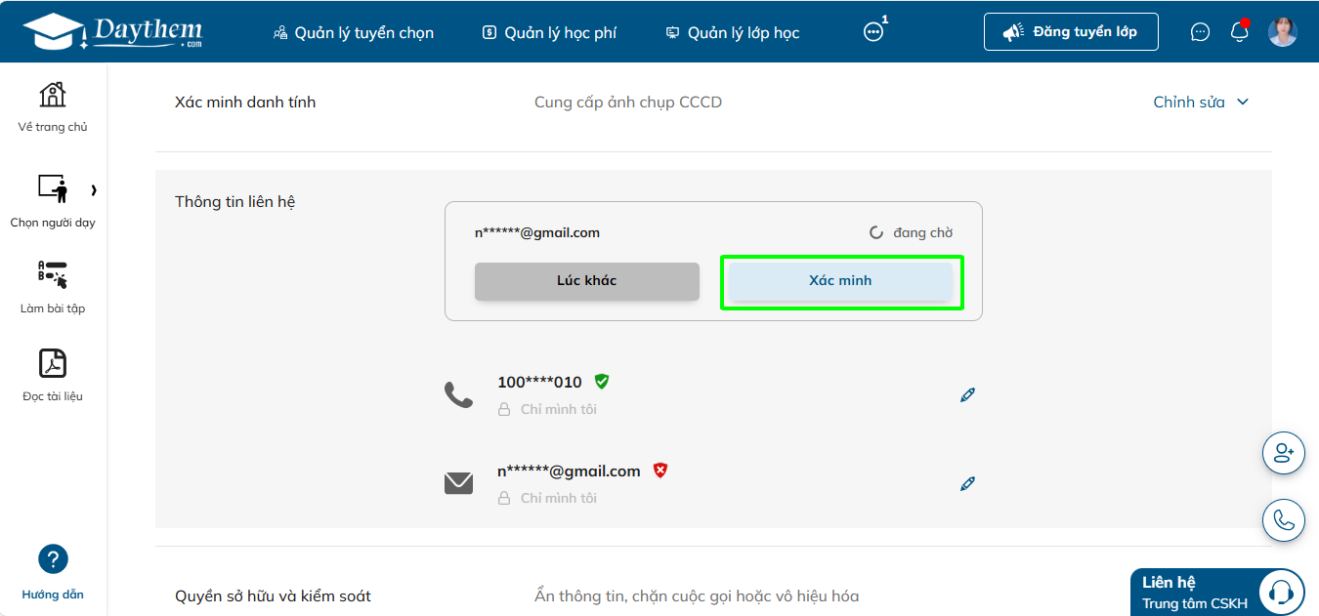1319x616 pixels.
Task: Click the Xác minh danh tính row label
Action: [245, 102]
